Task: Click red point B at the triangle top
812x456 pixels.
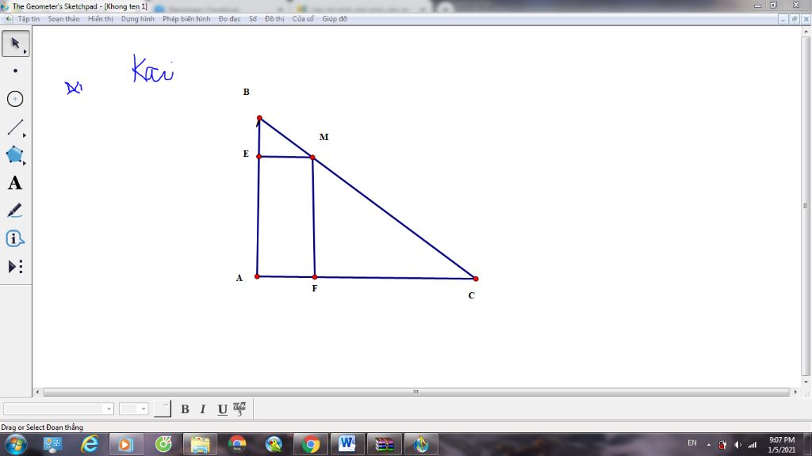Action: [259, 119]
